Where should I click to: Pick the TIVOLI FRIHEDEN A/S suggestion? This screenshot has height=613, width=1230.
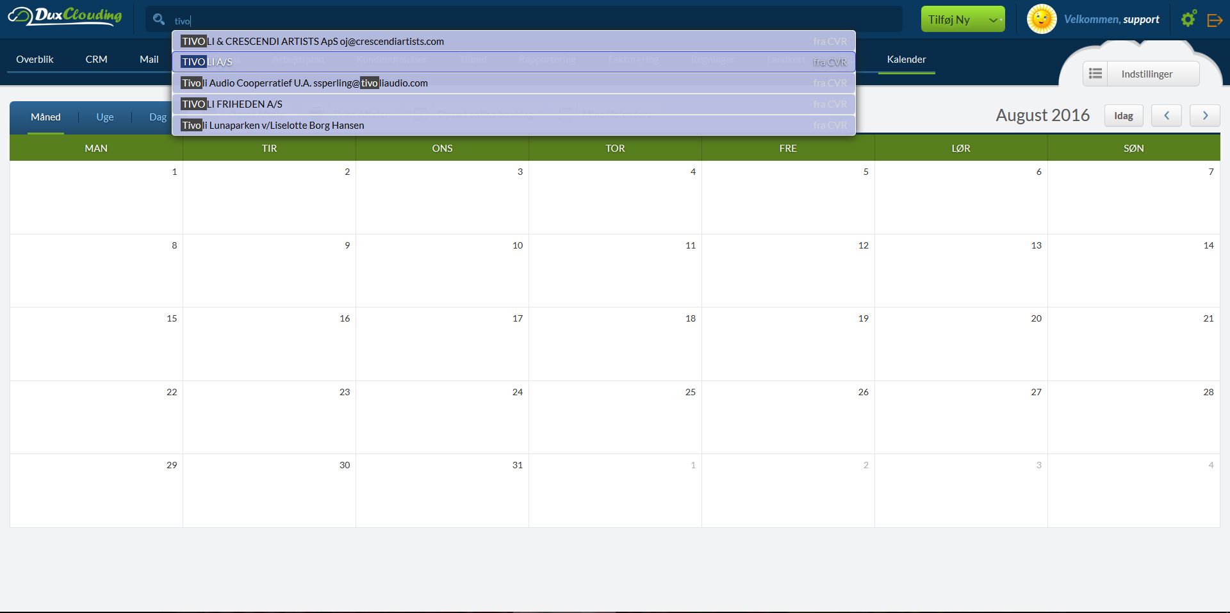point(514,104)
